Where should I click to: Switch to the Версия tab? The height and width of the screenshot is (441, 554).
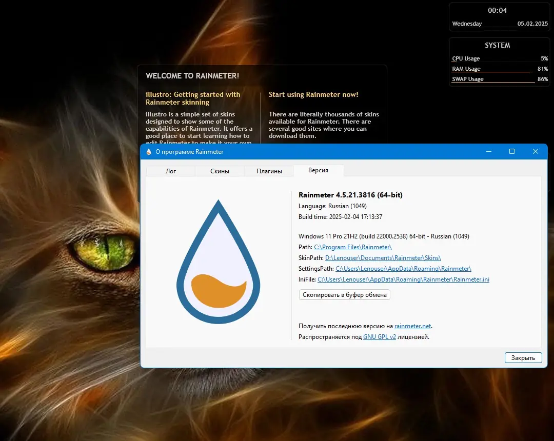click(319, 171)
